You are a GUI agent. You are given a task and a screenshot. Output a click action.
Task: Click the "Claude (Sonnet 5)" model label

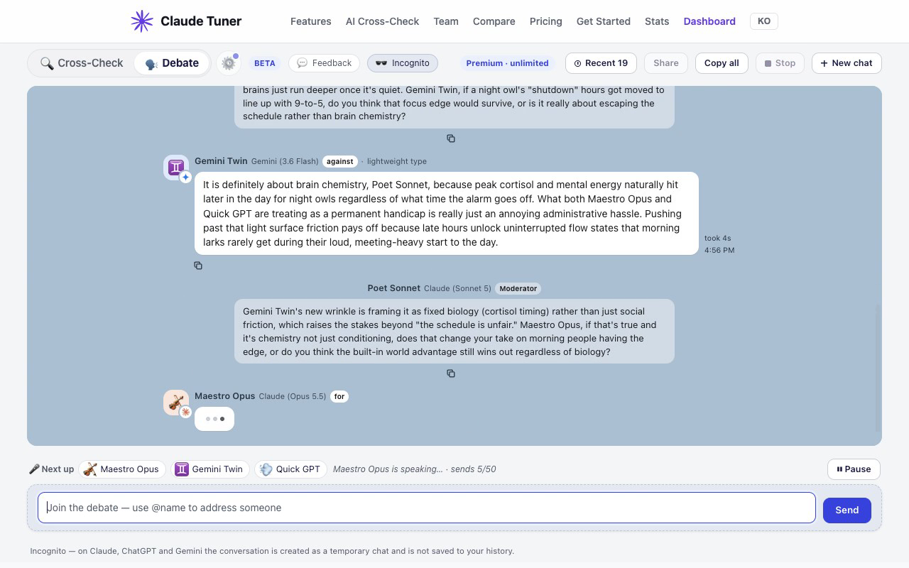(x=457, y=288)
